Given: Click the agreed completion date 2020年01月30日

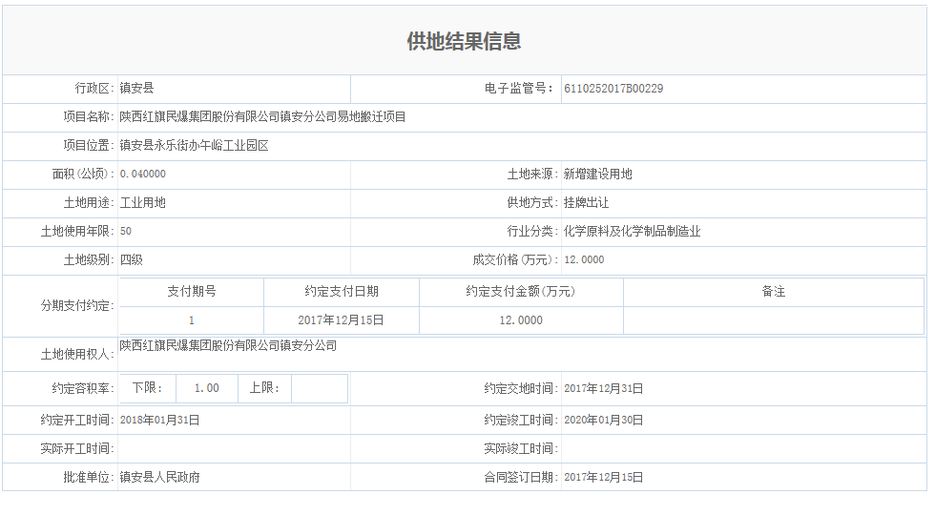Looking at the screenshot, I should (x=603, y=421).
